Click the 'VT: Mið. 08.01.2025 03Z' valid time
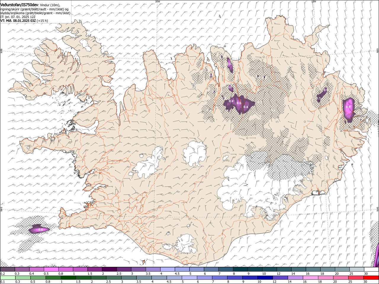This screenshot has width=379, height=284. (x=18, y=21)
